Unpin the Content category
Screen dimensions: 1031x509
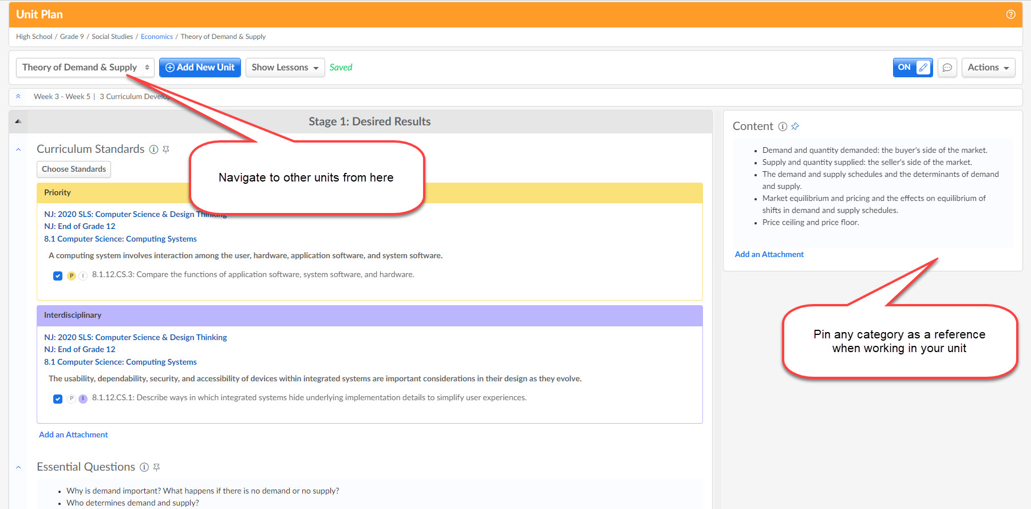(795, 127)
